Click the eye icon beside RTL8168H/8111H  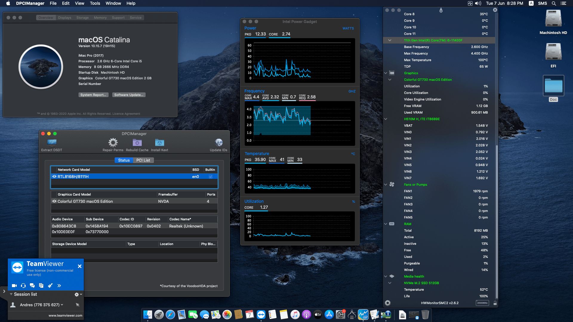[54, 177]
